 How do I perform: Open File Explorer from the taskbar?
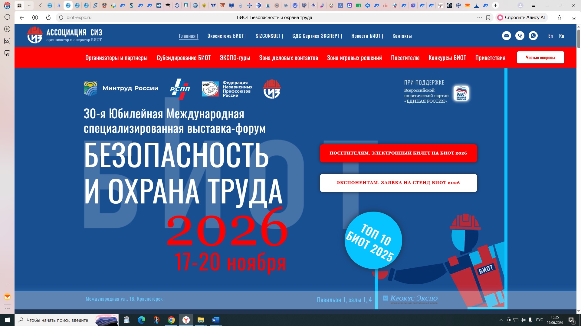coord(201,320)
